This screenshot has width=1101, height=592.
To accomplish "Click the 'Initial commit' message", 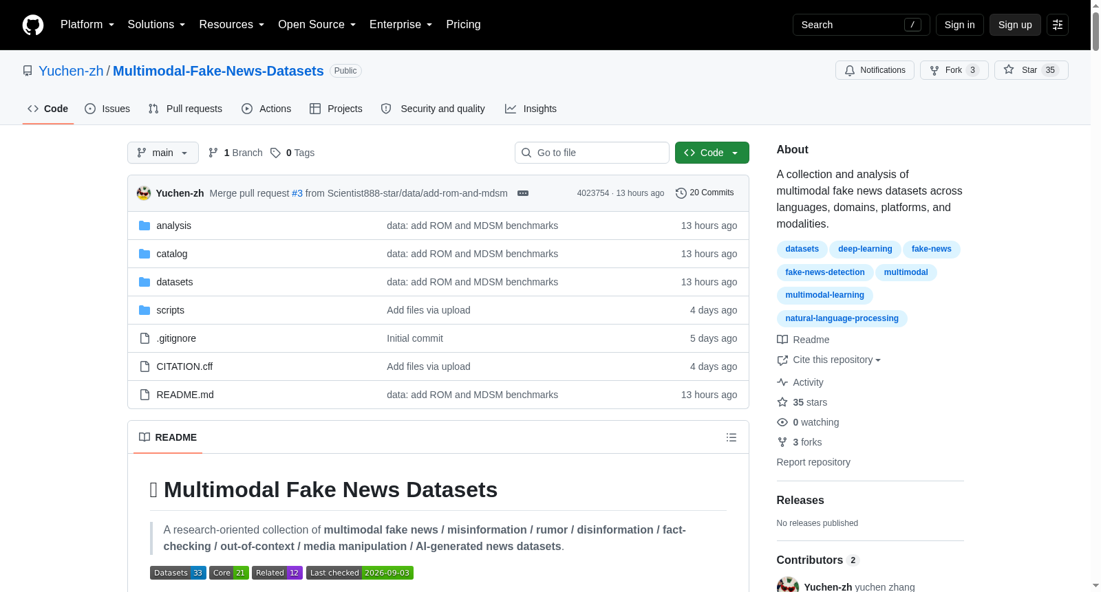I will 415,338.
